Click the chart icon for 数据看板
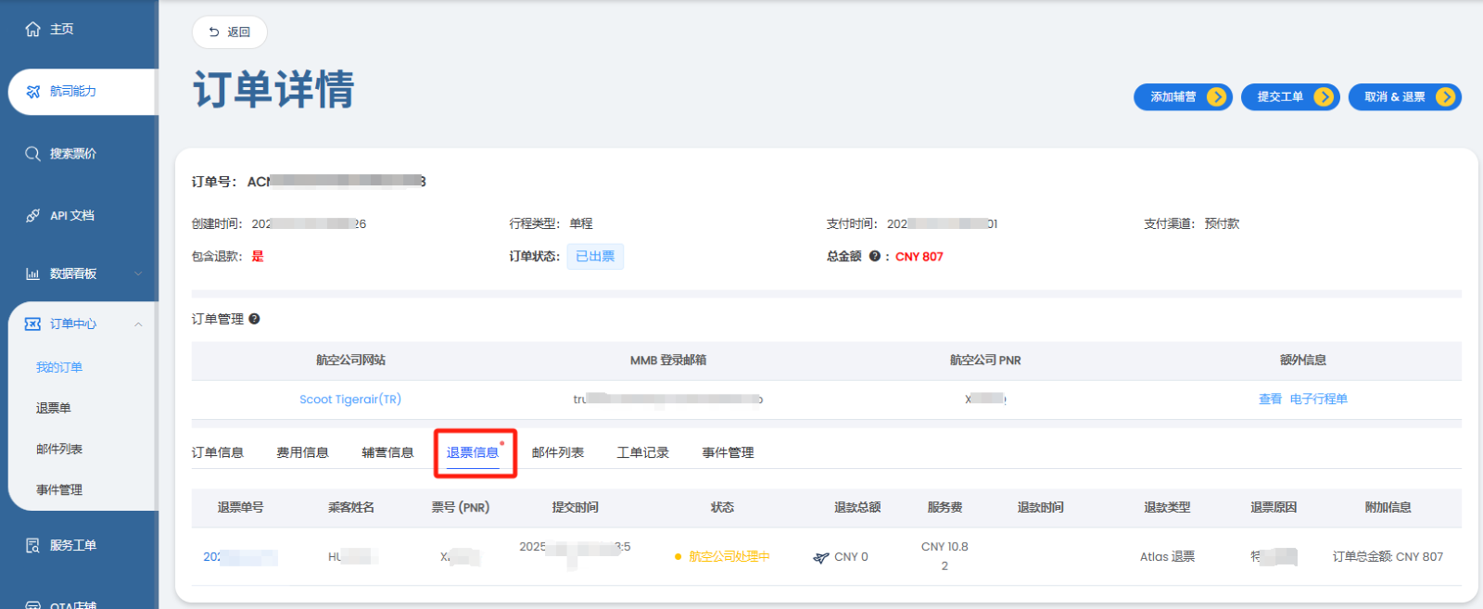Viewport: 1483px width, 609px height. point(32,273)
